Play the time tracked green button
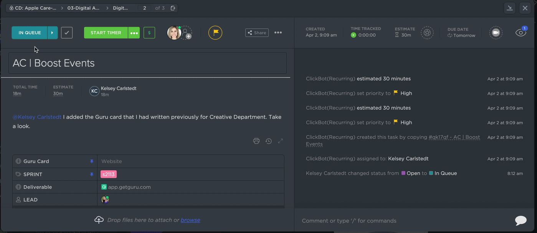 [x=354, y=35]
